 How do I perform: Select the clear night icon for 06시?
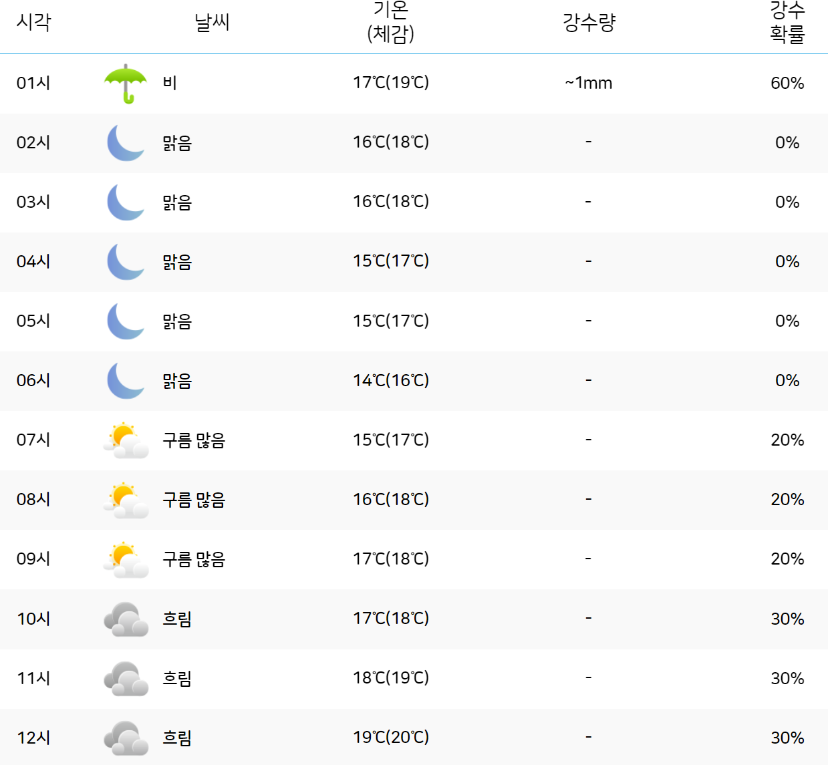point(126,380)
